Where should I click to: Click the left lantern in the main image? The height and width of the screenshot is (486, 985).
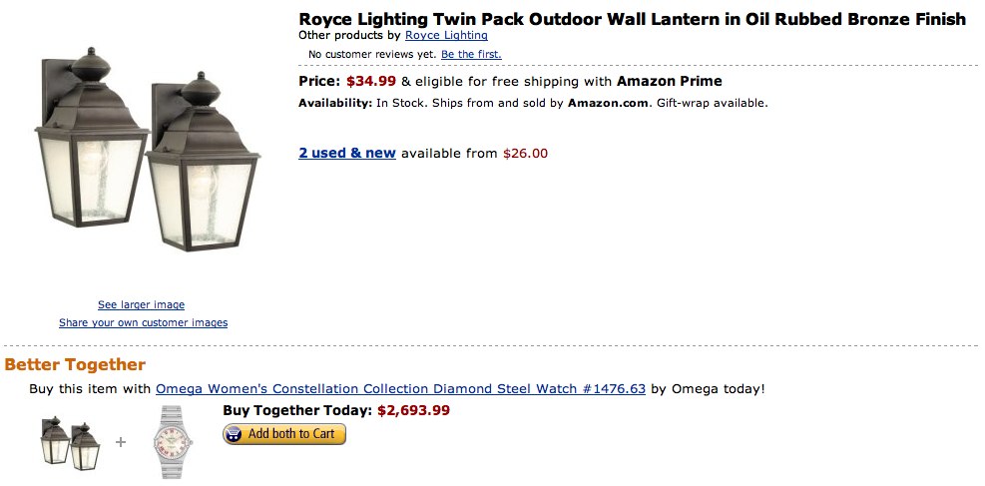[91, 137]
